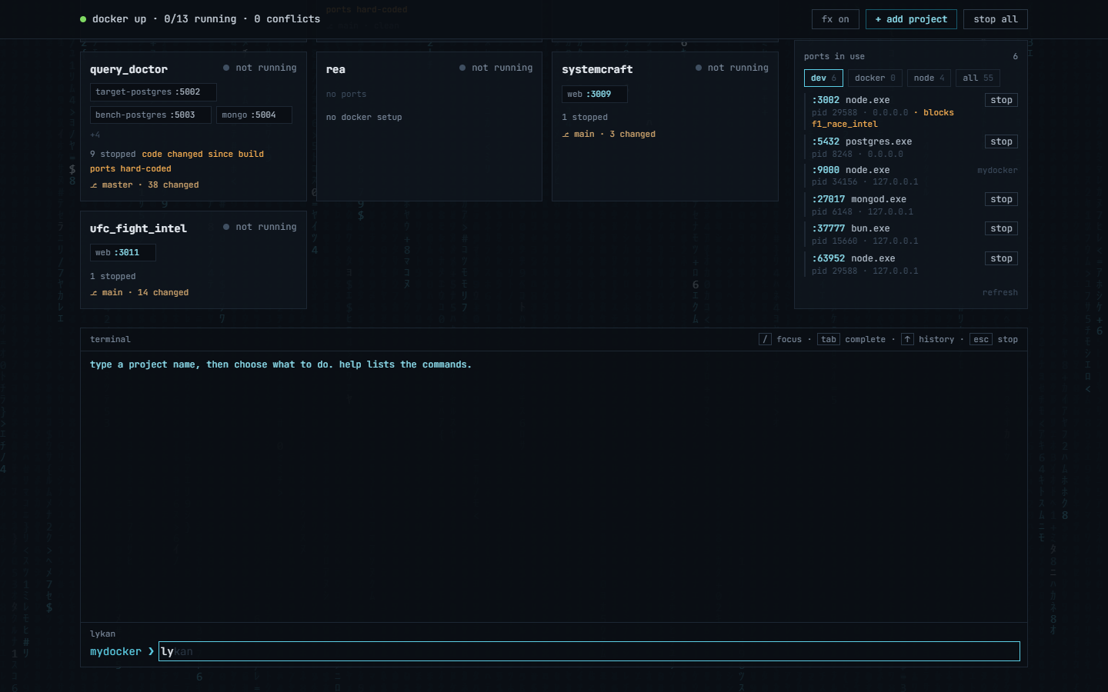Screen dimensions: 1108x692
Task: Expand the +4 more ports in query_doctor
Action: (95, 135)
